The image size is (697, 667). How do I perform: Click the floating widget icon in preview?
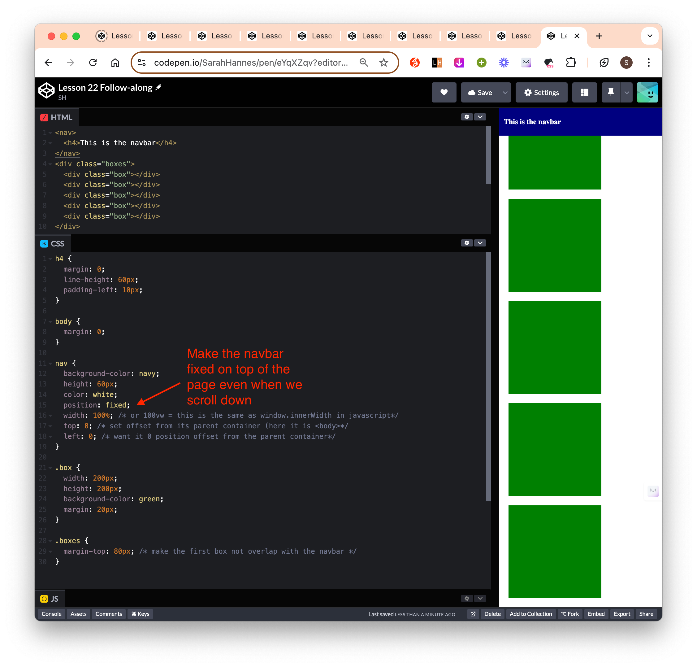tap(653, 490)
